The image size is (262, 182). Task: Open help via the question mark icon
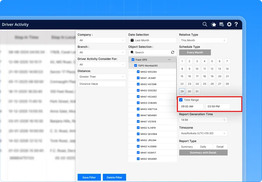pos(236,24)
